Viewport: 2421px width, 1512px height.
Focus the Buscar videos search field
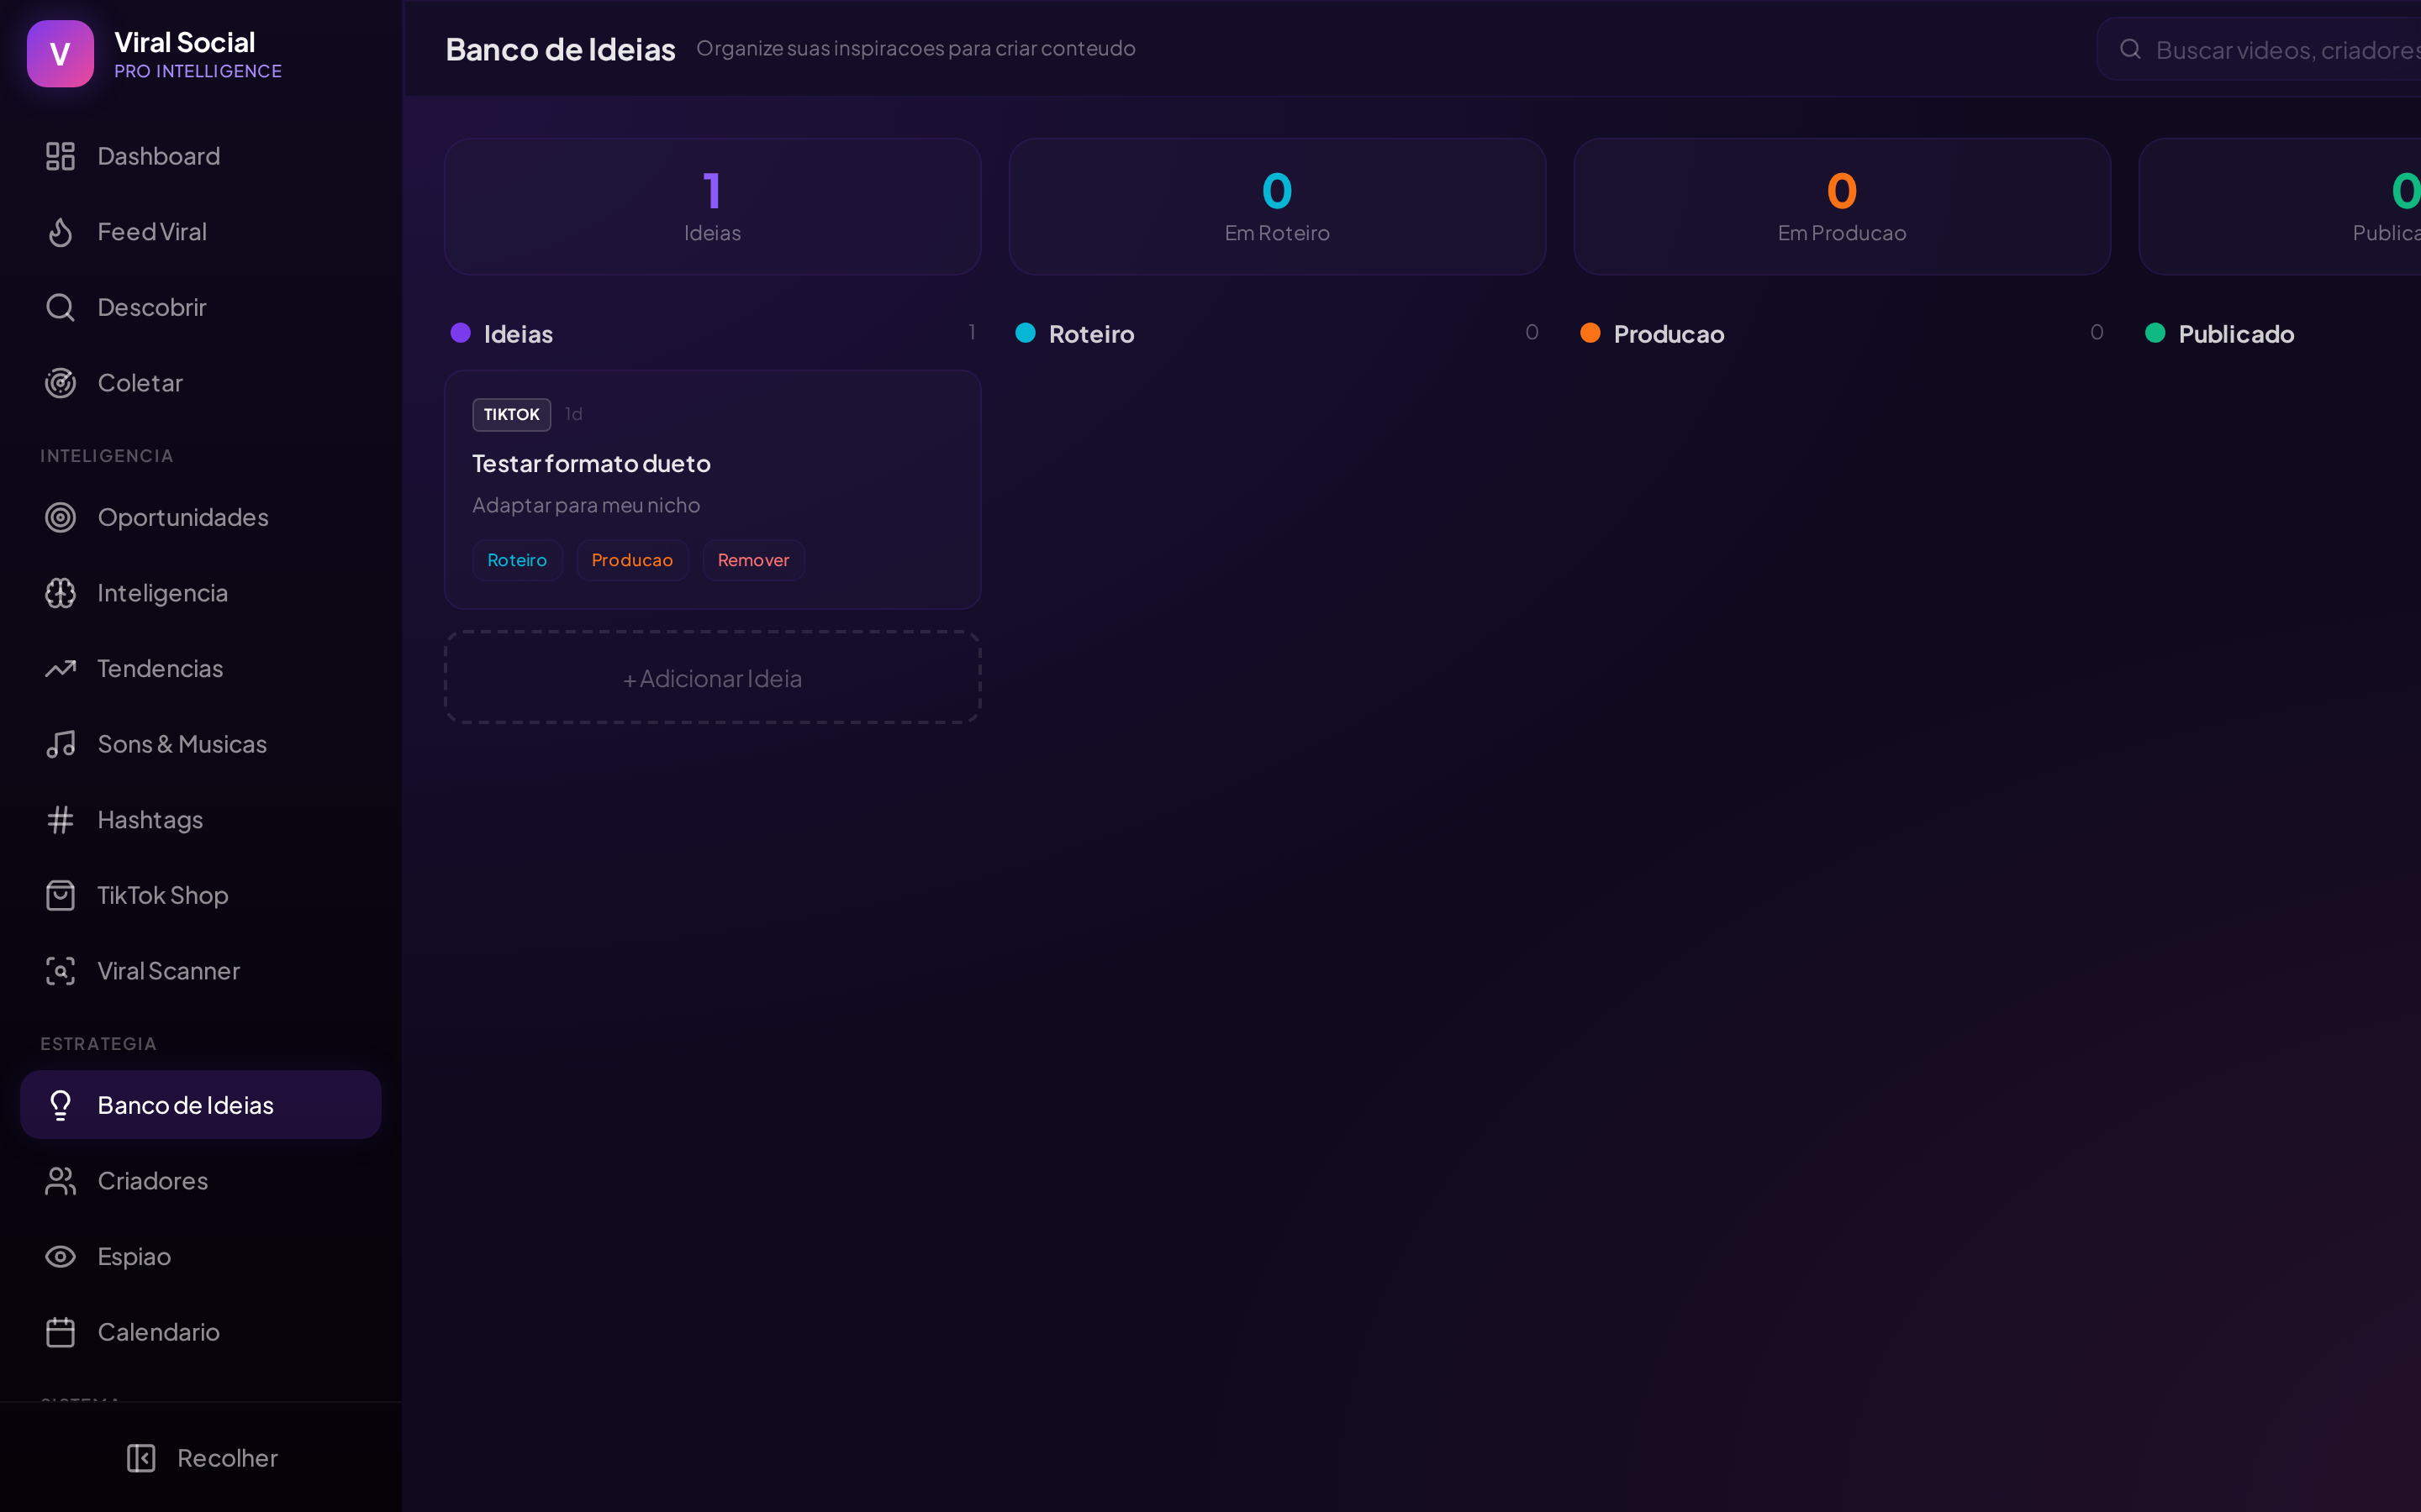(x=2259, y=49)
